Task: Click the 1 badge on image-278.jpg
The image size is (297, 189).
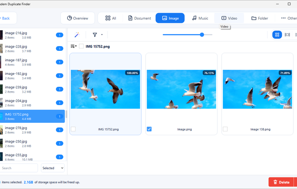Action: pos(60,130)
